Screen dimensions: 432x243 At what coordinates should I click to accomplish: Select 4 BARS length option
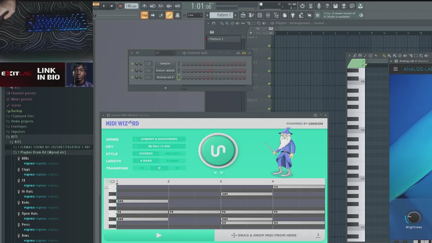pyautogui.click(x=146, y=161)
